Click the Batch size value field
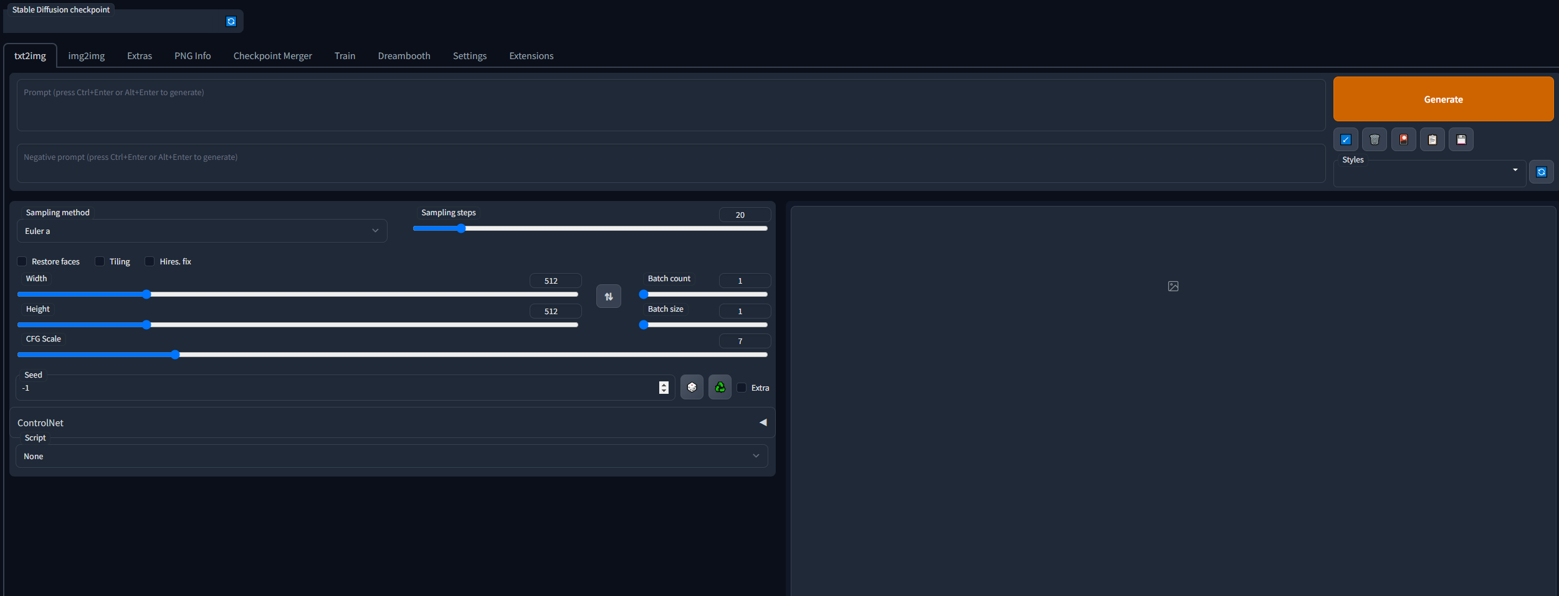1559x596 pixels. click(x=745, y=311)
